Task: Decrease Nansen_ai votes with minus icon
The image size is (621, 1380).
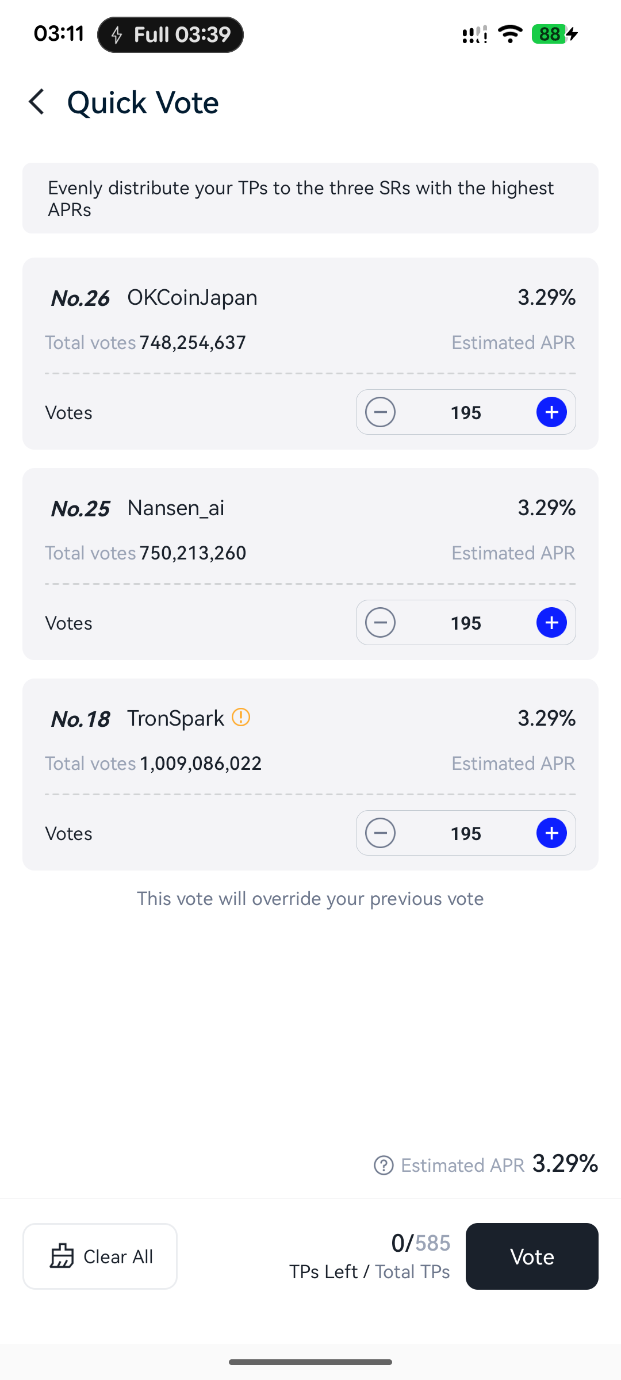Action: pyautogui.click(x=381, y=623)
